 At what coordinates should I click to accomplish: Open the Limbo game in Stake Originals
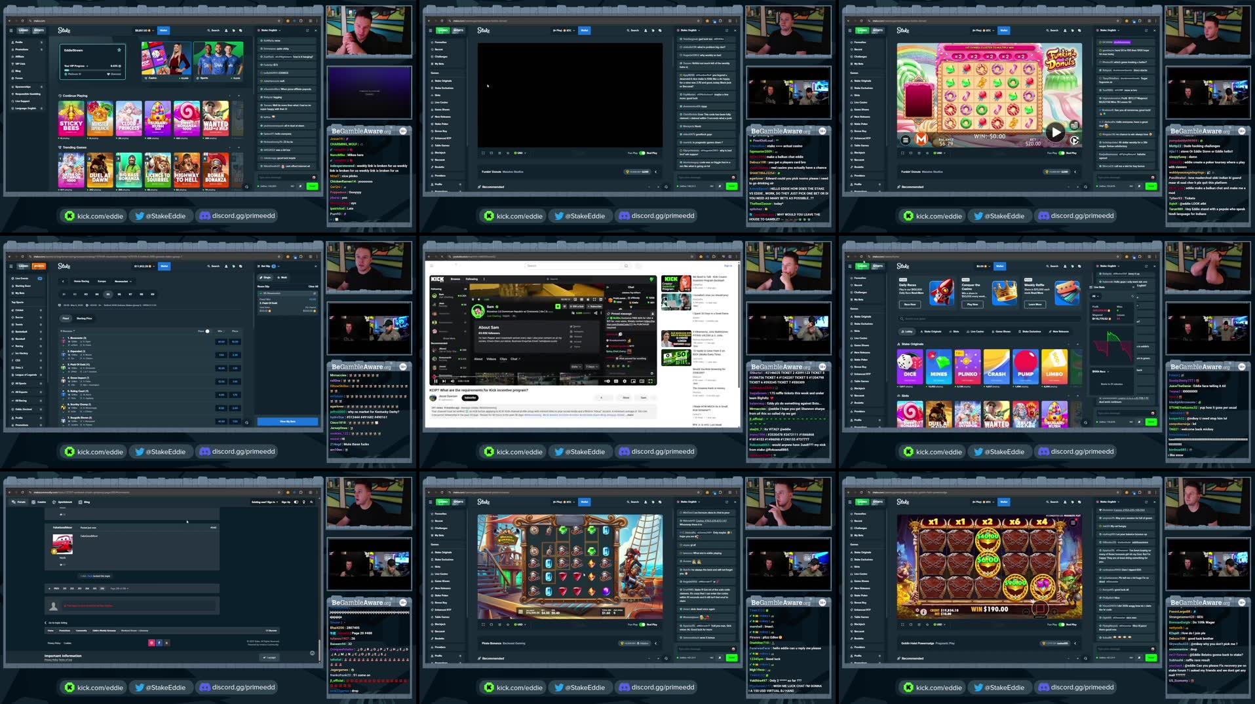point(1054,367)
